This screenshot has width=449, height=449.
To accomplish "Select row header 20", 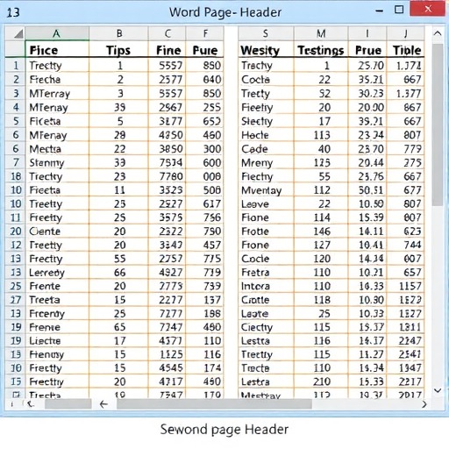I will tap(16, 232).
